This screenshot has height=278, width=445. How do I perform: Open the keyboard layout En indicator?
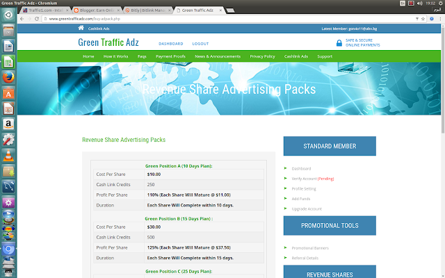pos(403,3)
